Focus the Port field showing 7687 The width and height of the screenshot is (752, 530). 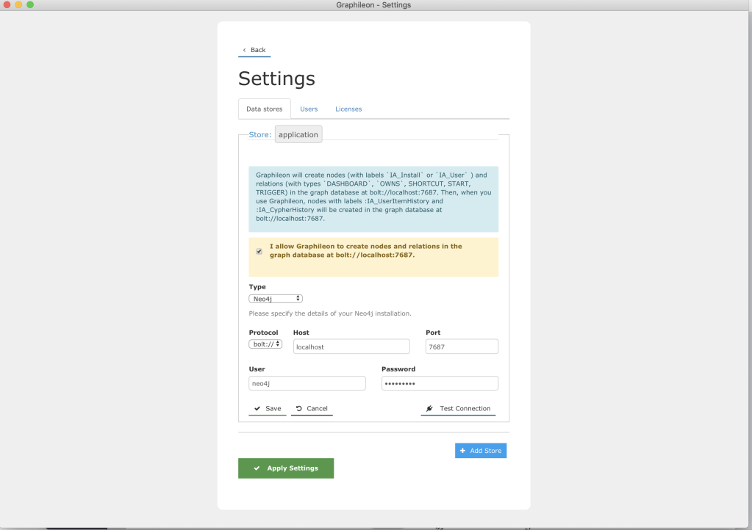click(462, 346)
